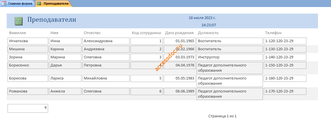The height and width of the screenshot is (126, 331).
Task: Select the Инструктор position field
Action: pos(230,57)
